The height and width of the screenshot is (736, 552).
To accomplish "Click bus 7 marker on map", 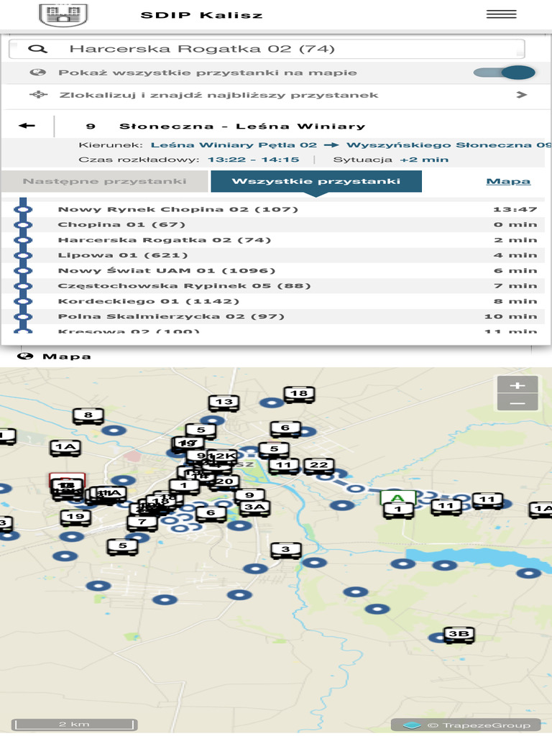I will pos(142,522).
